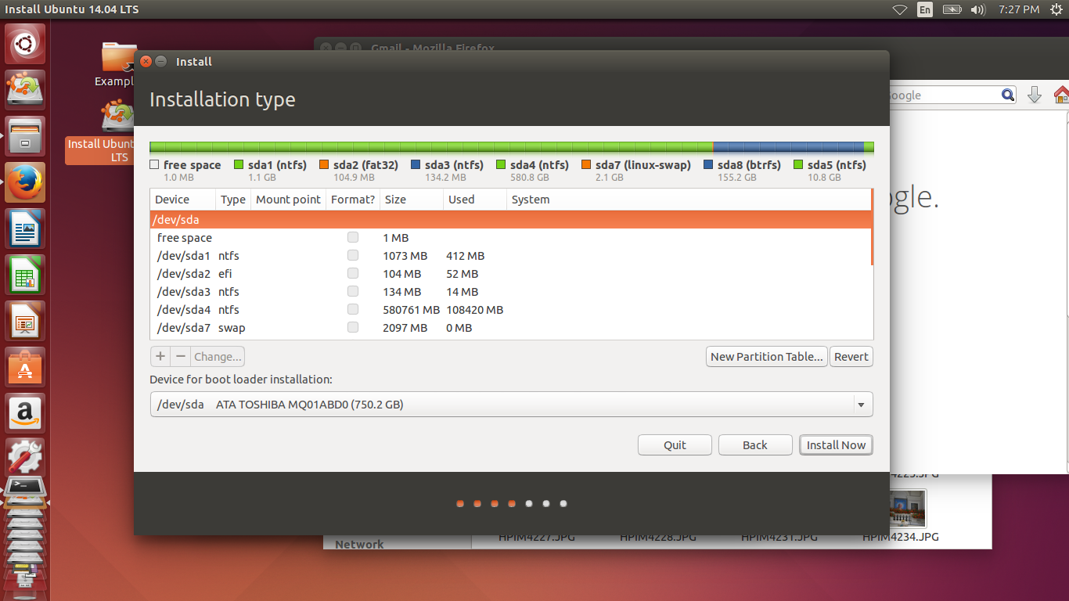1069x601 pixels.
Task: Select the free space partition row
Action: pos(510,237)
